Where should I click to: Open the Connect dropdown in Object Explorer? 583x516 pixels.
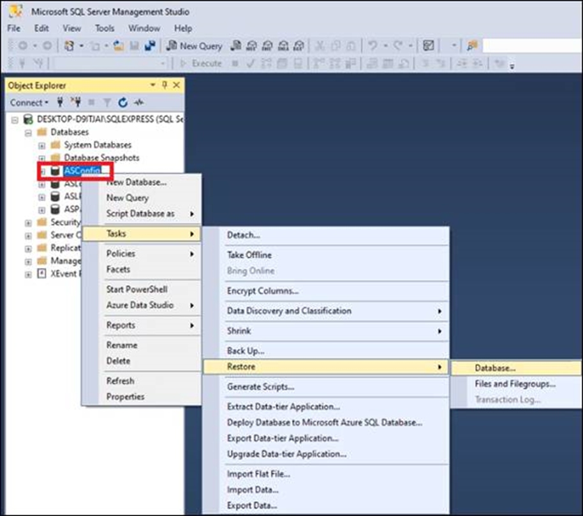29,102
